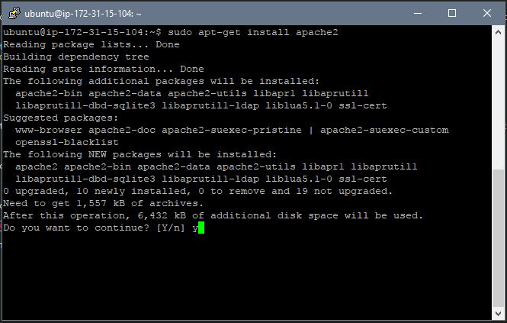This screenshot has width=507, height=323.
Task: Select the word apache2 in the sudo command
Action: click(x=317, y=32)
